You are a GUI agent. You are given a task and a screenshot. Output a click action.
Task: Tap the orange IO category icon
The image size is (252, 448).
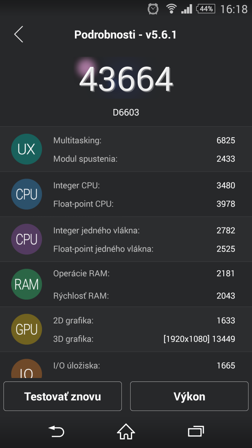click(27, 370)
